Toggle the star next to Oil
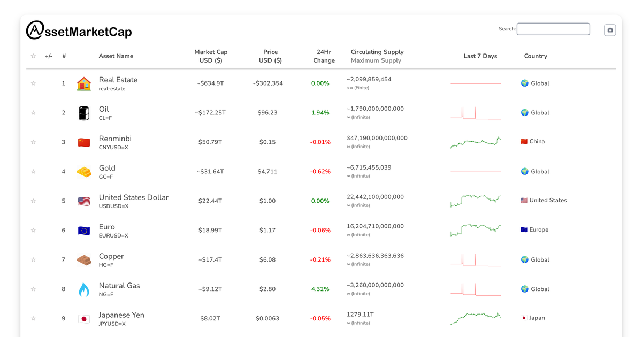Viewport: 642px width, 337px height. [33, 112]
